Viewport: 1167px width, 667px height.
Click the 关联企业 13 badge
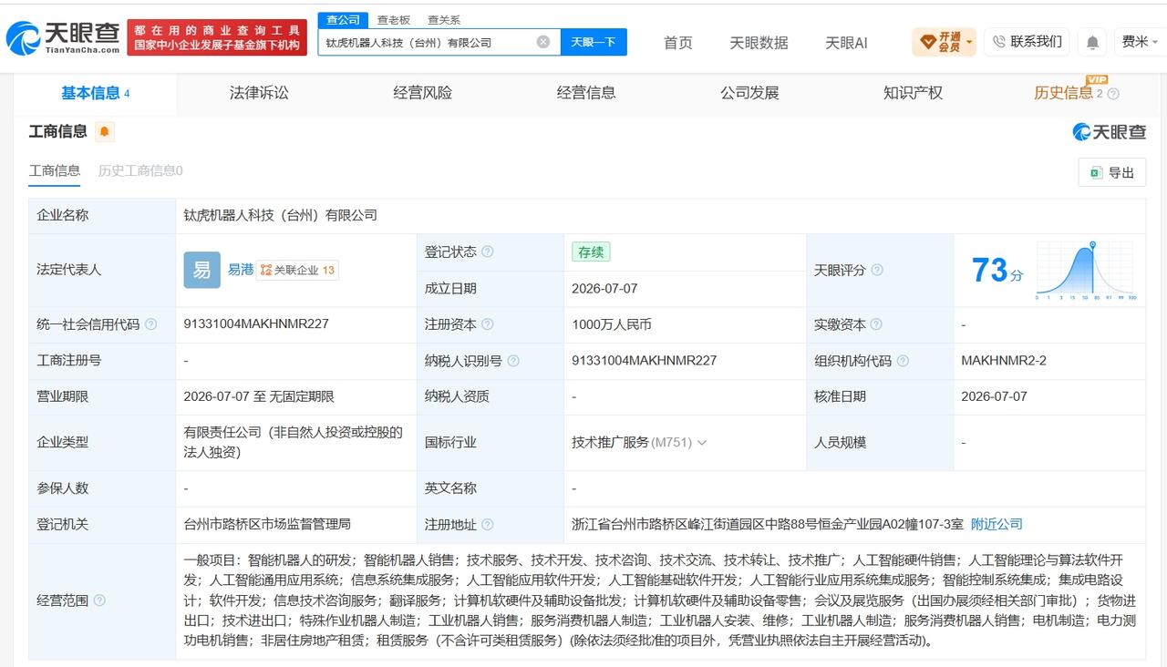(x=297, y=270)
